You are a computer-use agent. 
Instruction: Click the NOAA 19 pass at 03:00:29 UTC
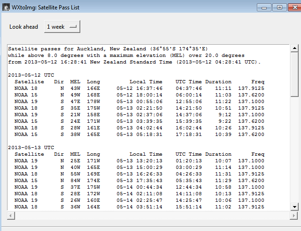139,167
